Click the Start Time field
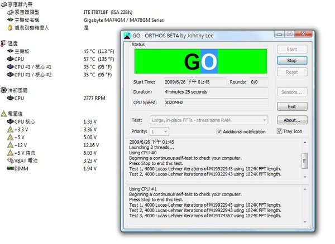335x244 pixels. pos(195,82)
